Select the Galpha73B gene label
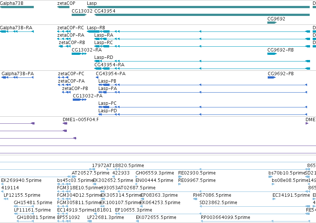This screenshot has height=223, width=316. tap(12, 3)
